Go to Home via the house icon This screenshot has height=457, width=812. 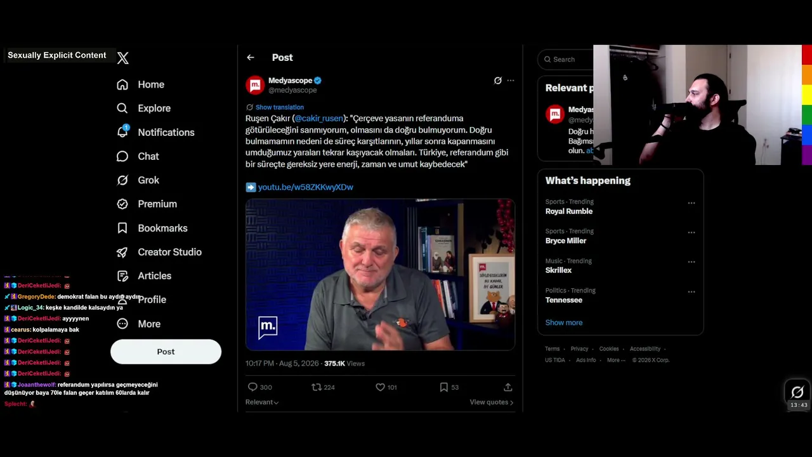tap(122, 84)
